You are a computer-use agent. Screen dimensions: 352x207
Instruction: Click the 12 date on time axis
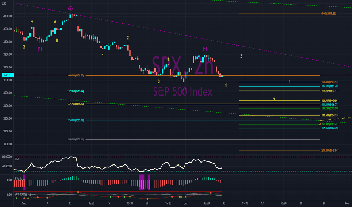(70, 203)
